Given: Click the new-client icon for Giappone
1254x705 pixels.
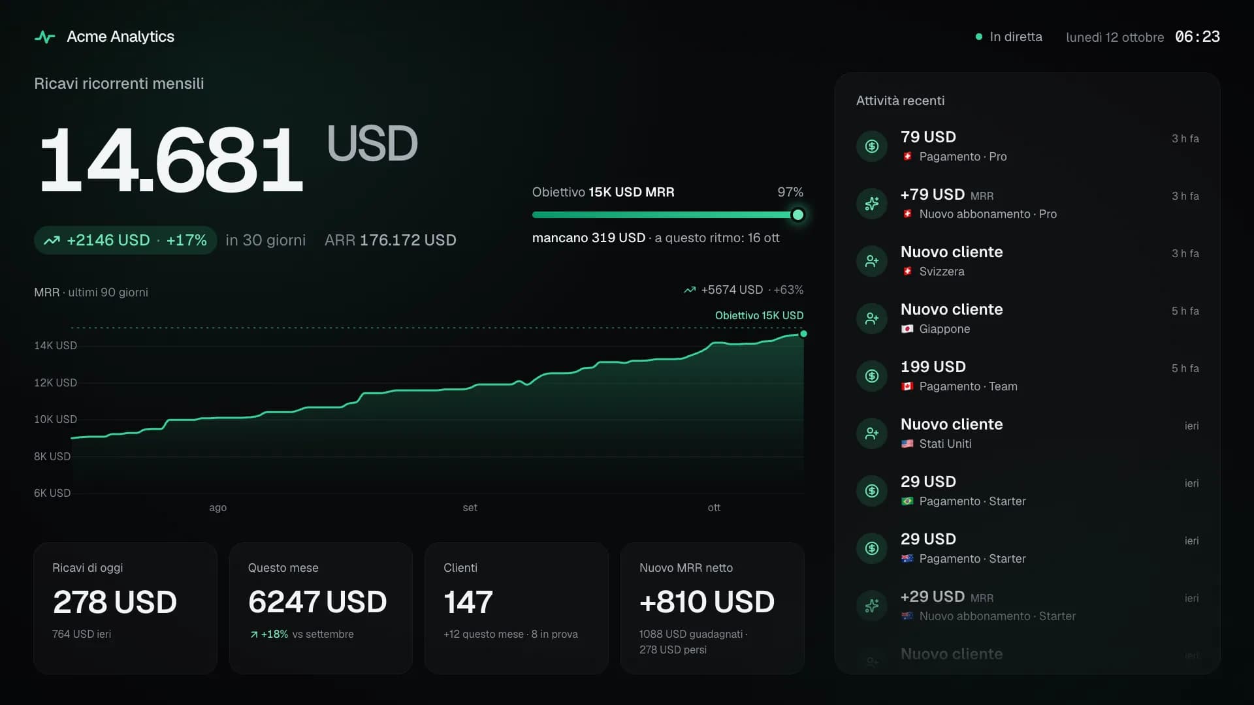Looking at the screenshot, I should pos(872,319).
